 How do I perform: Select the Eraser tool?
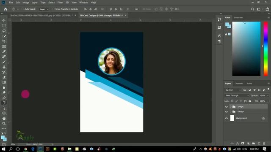pyautogui.click(x=4, y=77)
